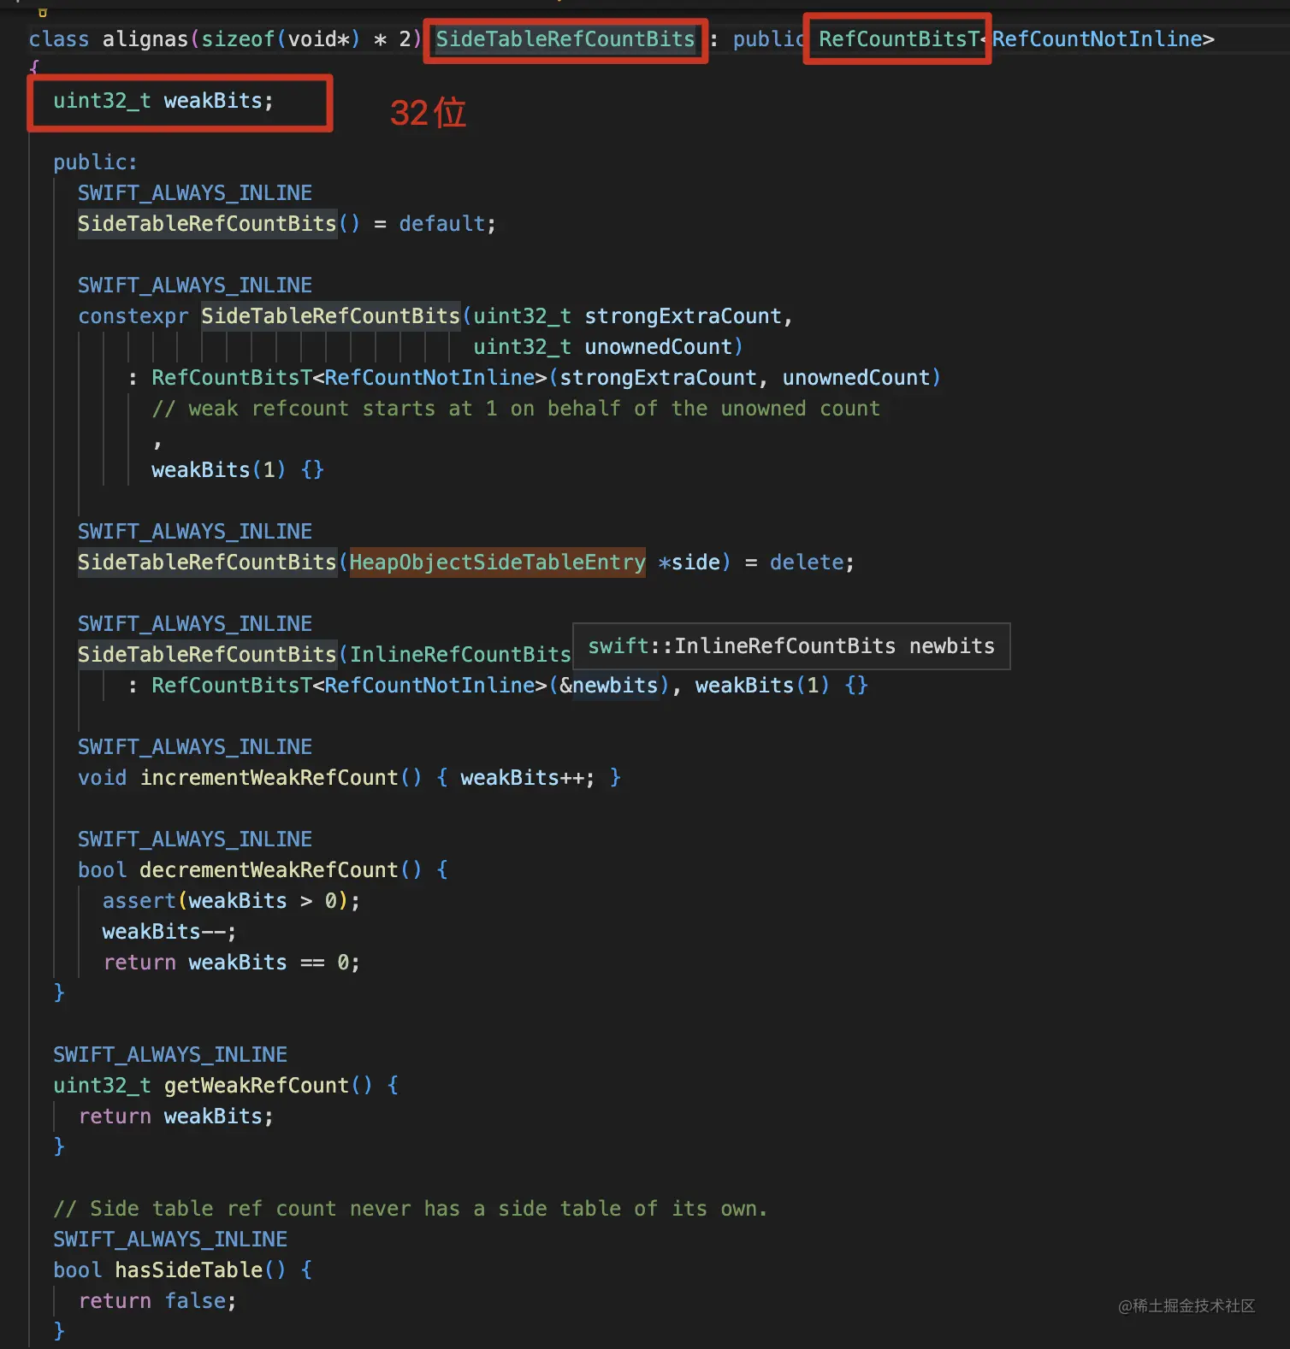Select the 'strongExtraCount,' parameter in the constructor signature
The width and height of the screenshot is (1290, 1349).
tap(689, 316)
